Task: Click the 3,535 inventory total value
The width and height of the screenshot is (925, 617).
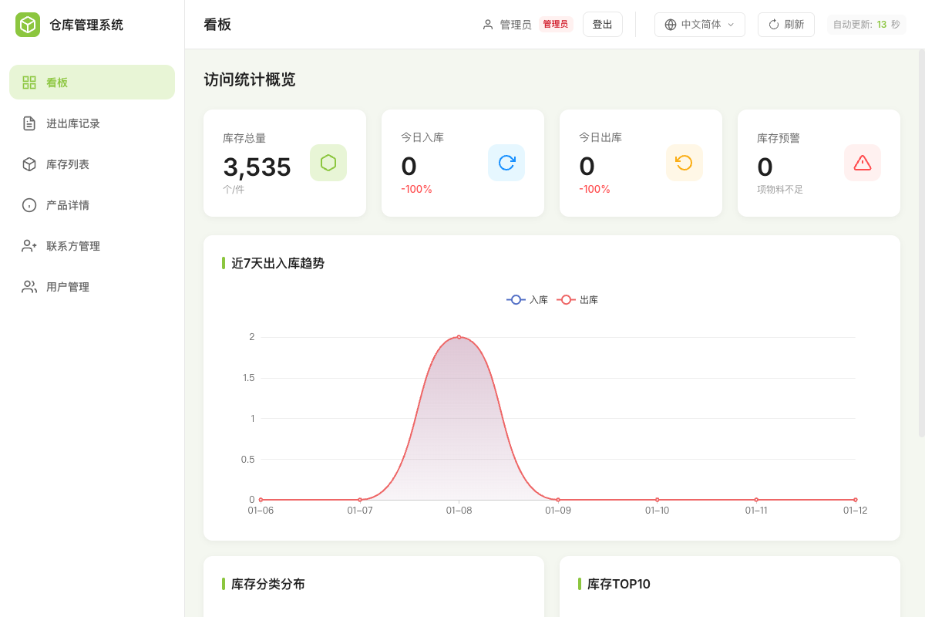Action: pyautogui.click(x=257, y=167)
